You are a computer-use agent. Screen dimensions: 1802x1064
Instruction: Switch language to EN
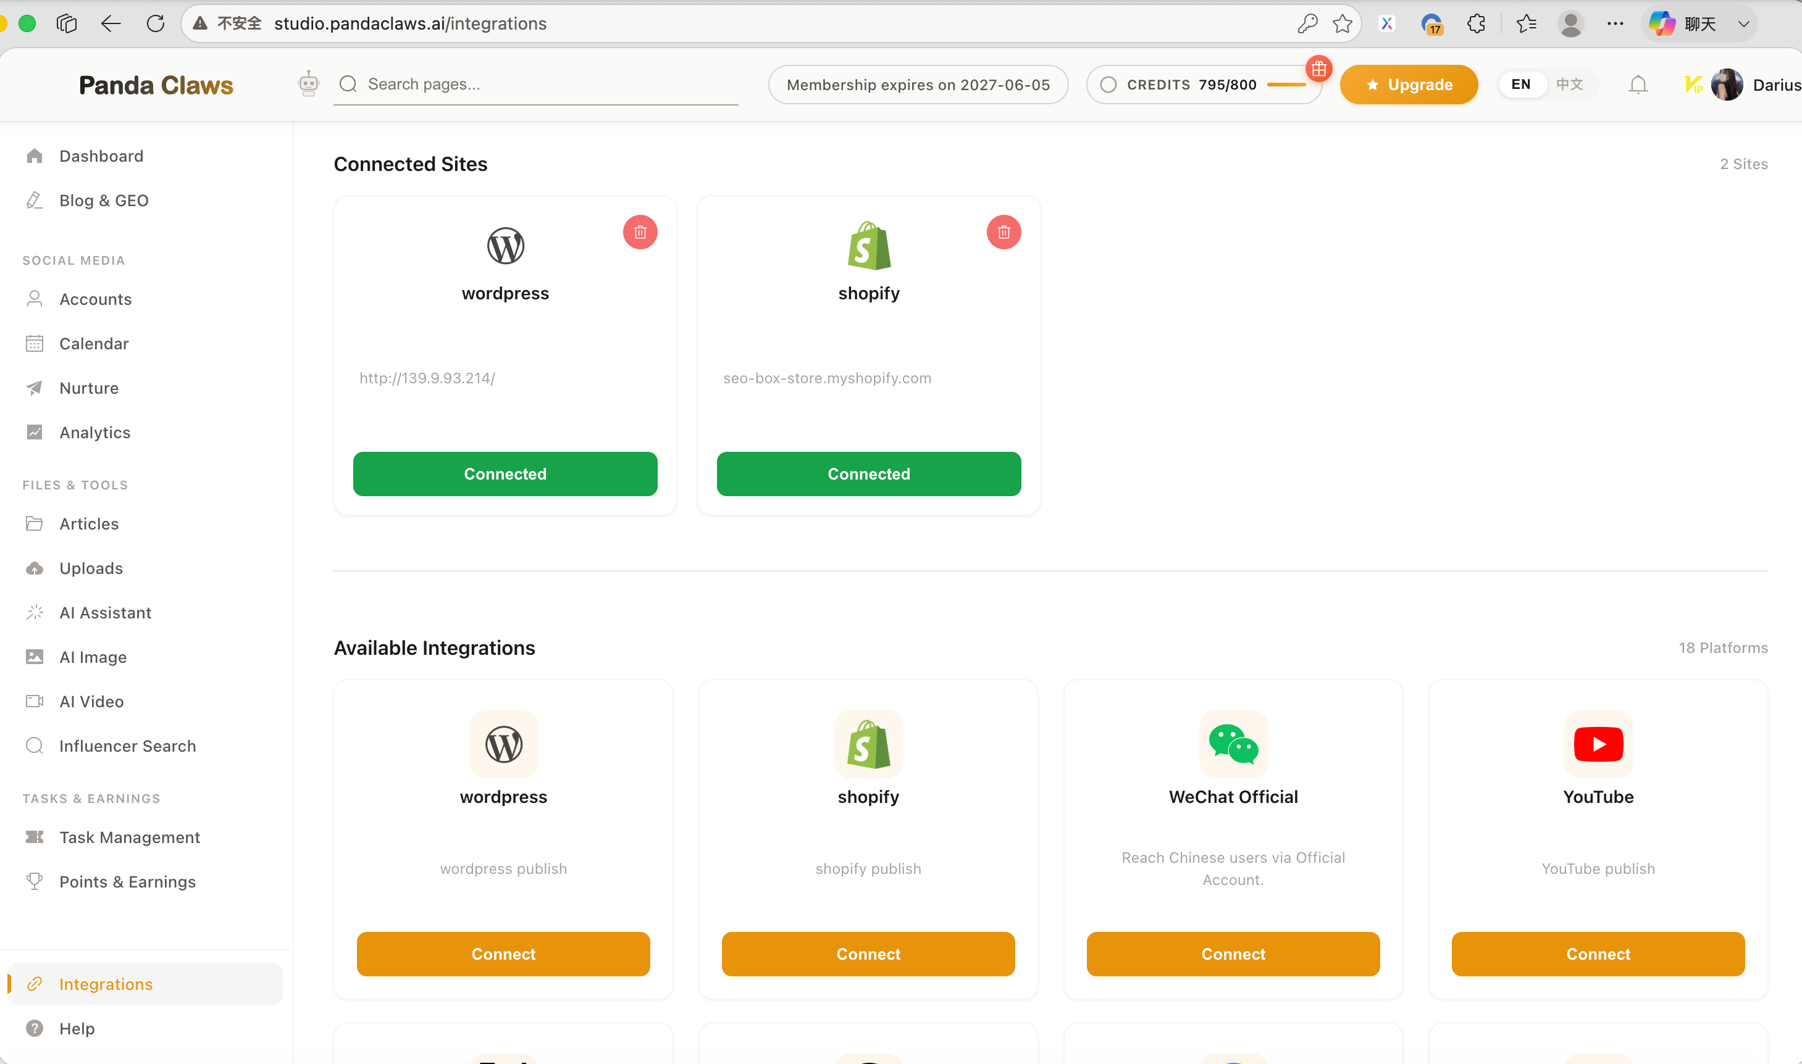tap(1521, 85)
